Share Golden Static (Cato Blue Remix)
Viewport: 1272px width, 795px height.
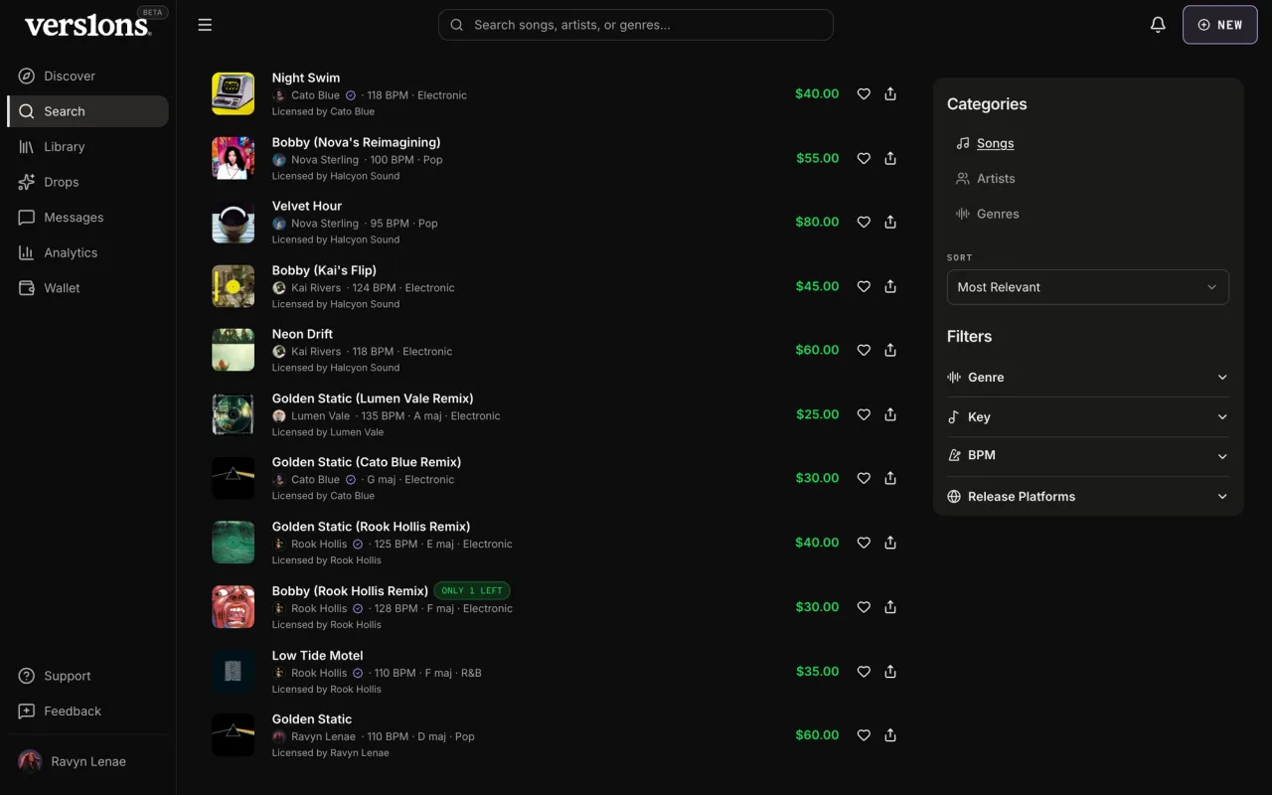pos(890,478)
